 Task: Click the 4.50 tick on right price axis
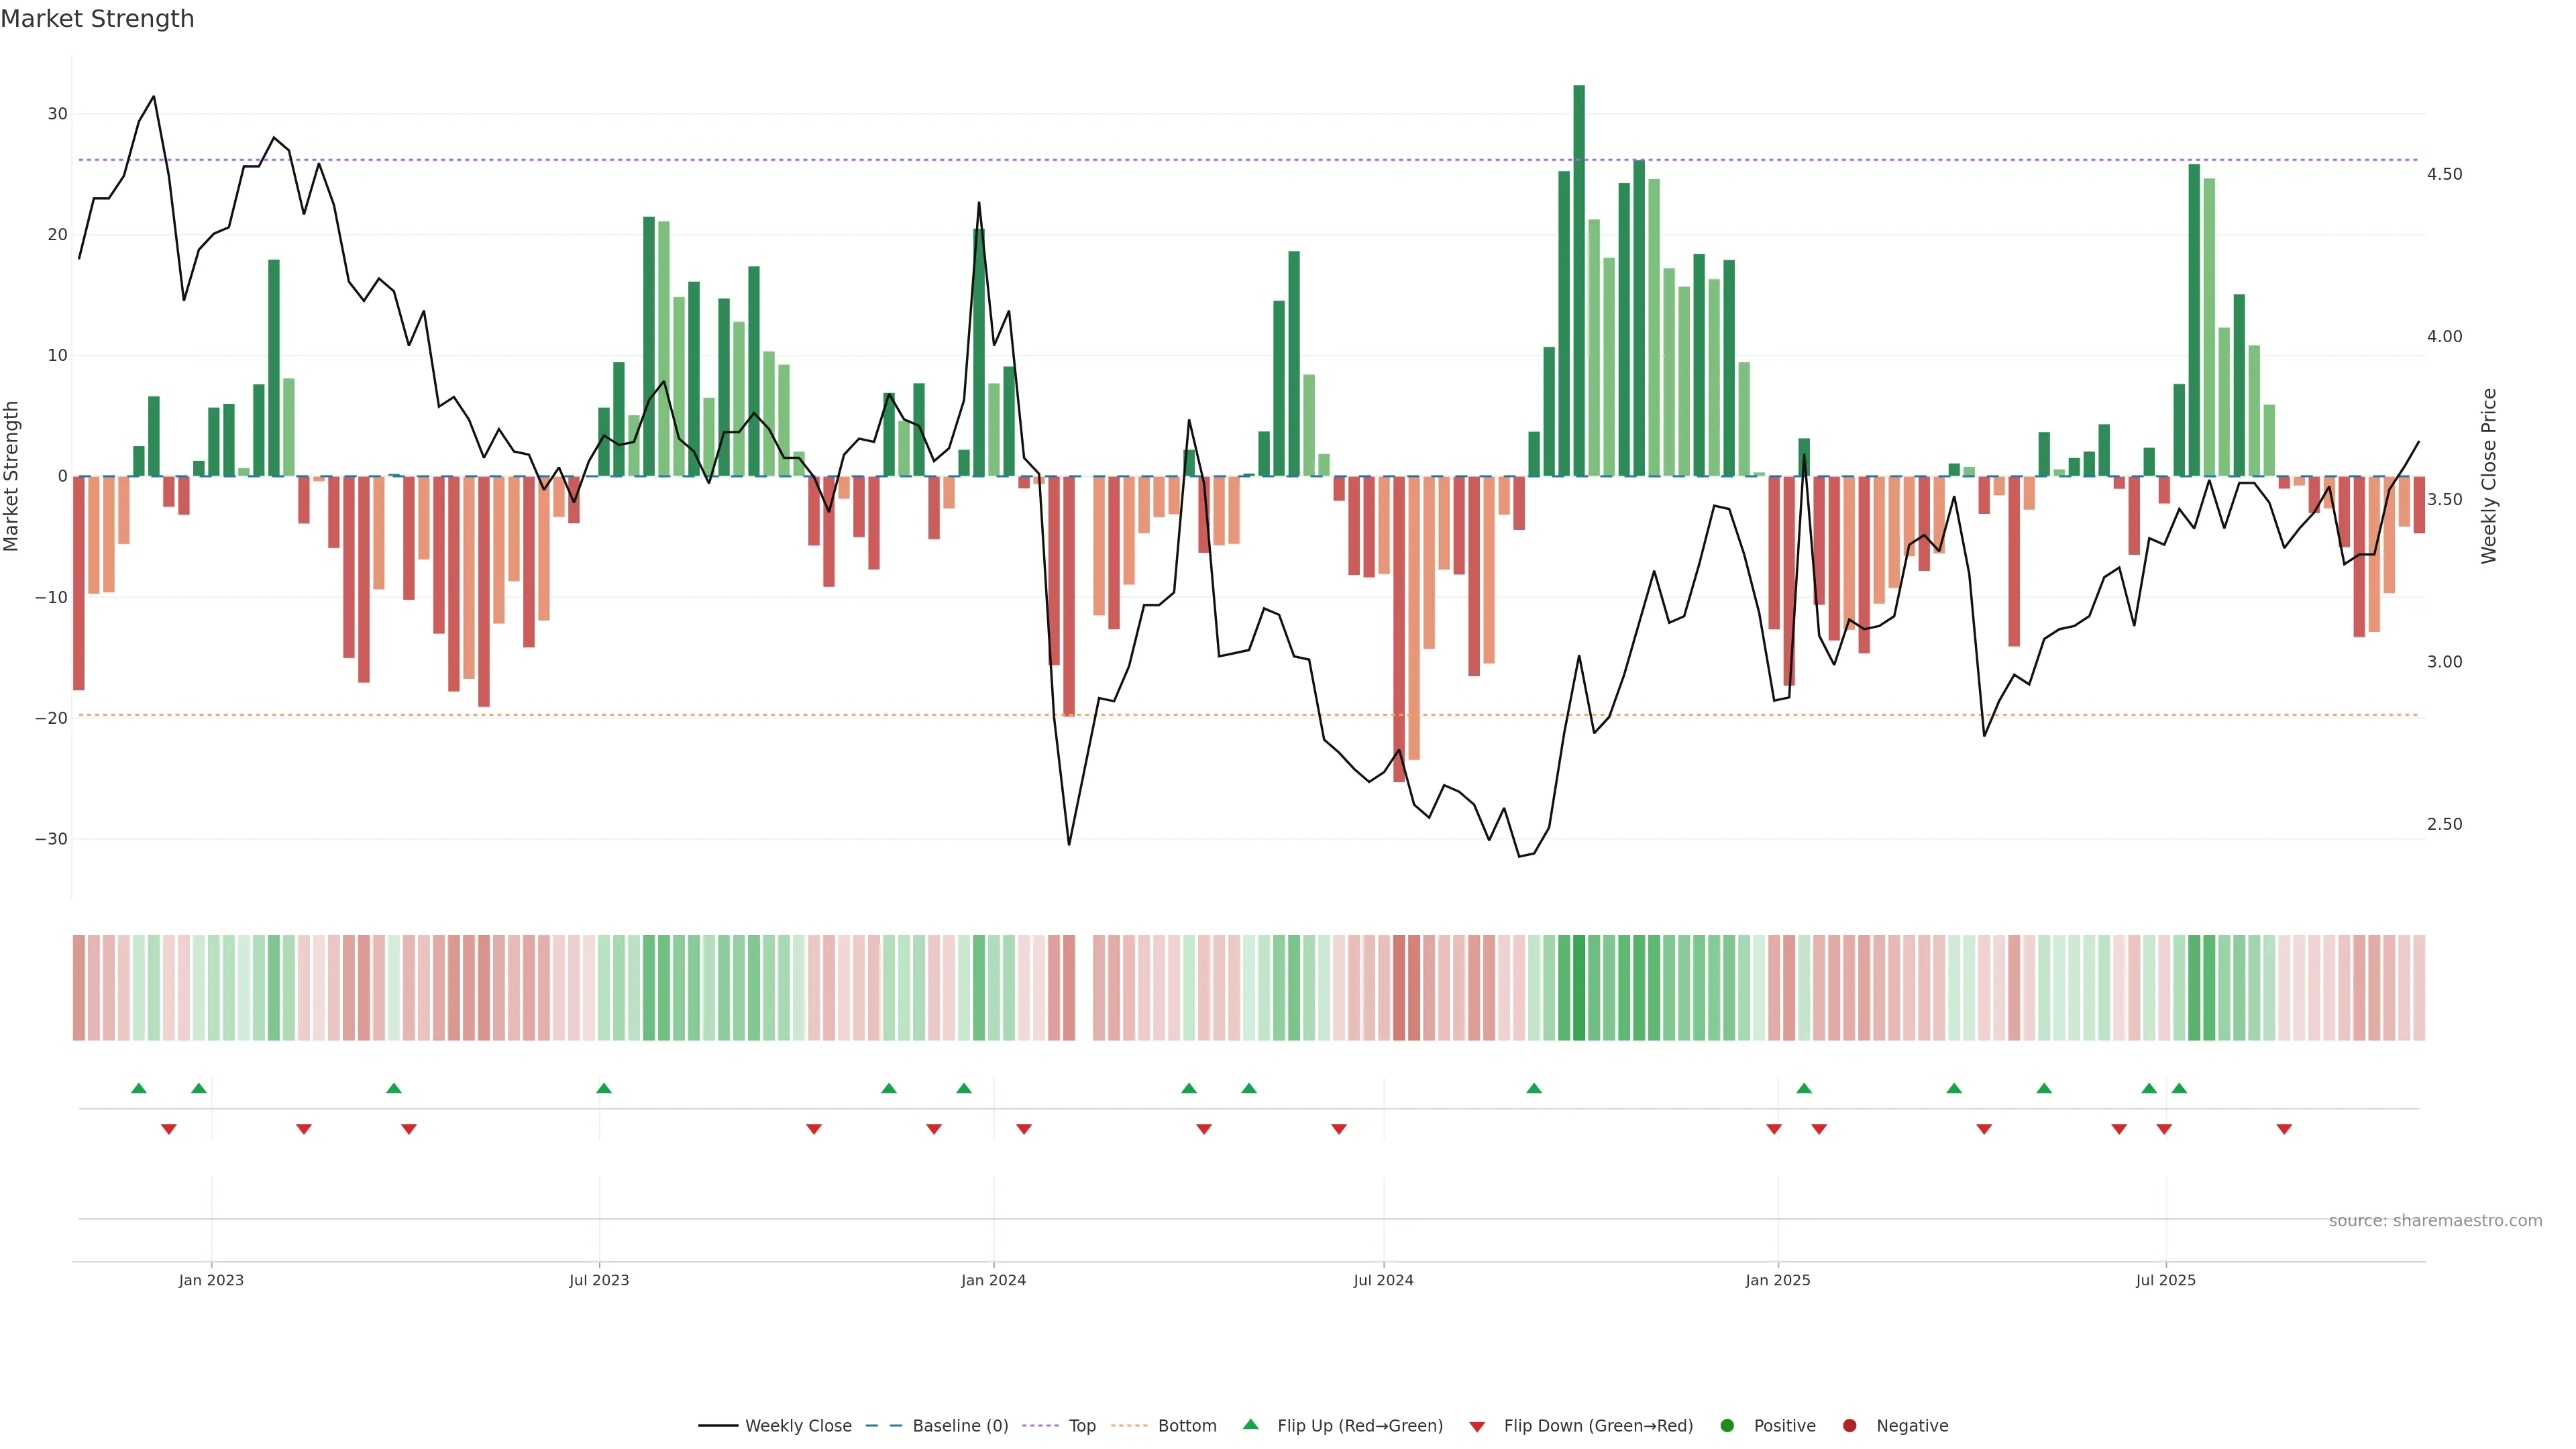(2444, 174)
